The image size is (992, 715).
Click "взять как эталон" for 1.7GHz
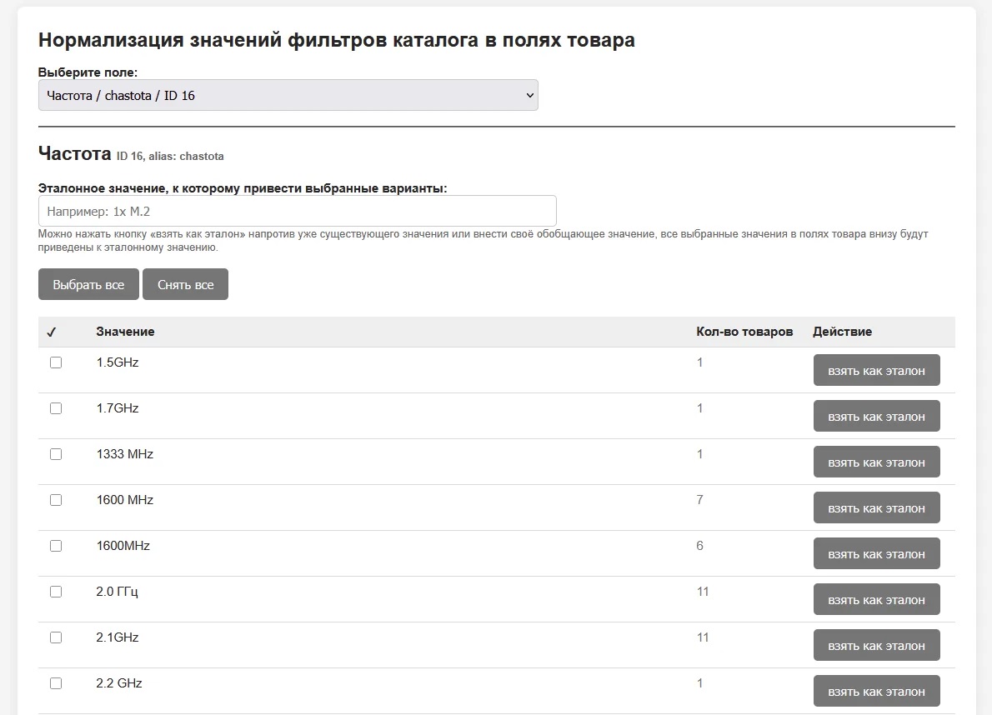[876, 416]
